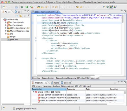
Task: Select the pom.xml source tab
Action: [95, 78]
